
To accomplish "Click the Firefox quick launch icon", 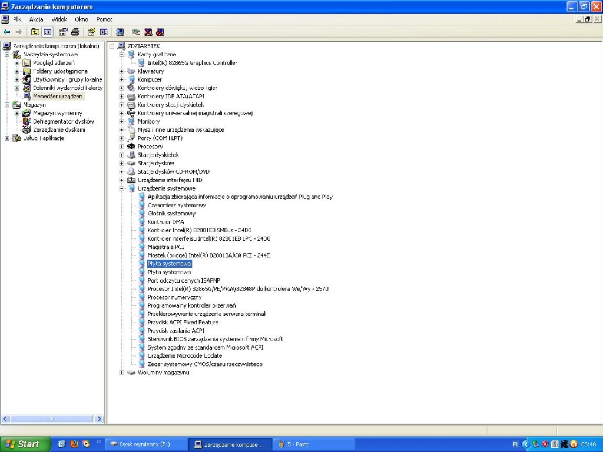I will pos(74,444).
